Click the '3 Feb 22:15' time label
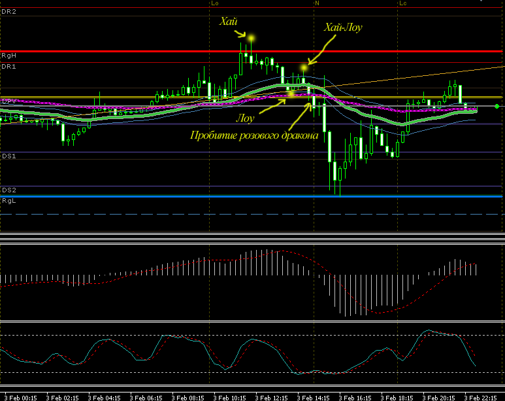This screenshot has width=505, height=401. coord(481,398)
